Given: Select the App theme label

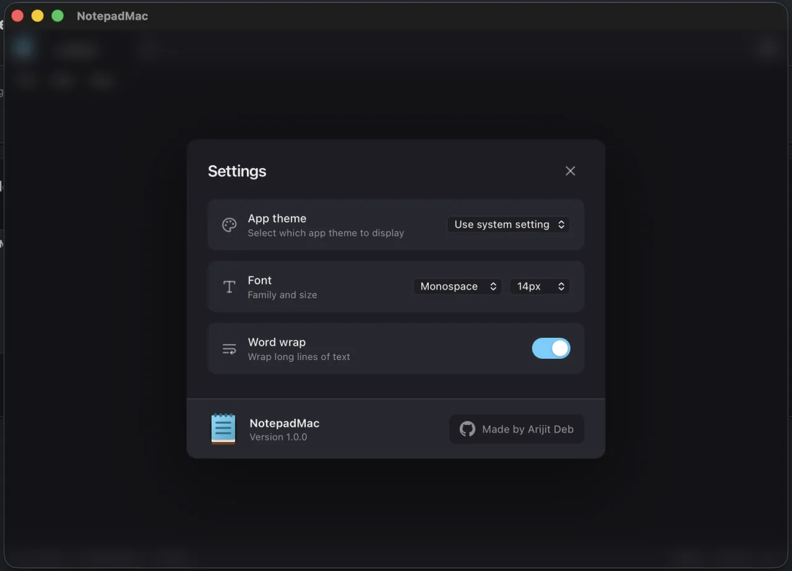Looking at the screenshot, I should 277,218.
